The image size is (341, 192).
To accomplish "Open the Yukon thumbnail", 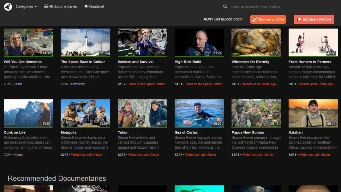I will 142,113.
